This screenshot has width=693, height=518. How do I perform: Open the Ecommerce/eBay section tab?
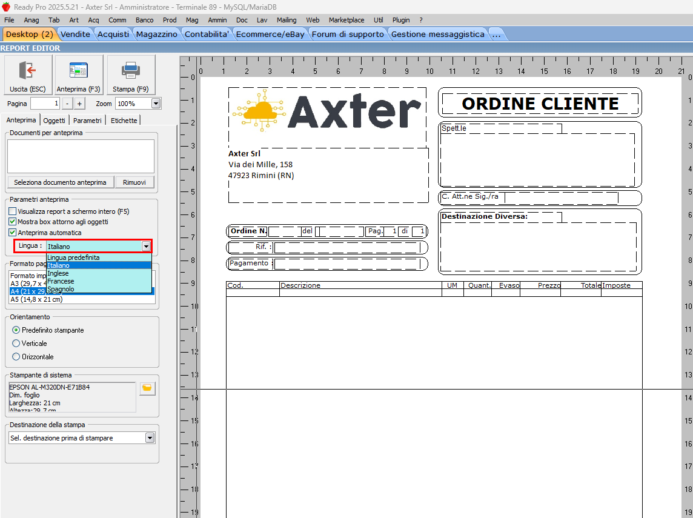click(x=270, y=34)
